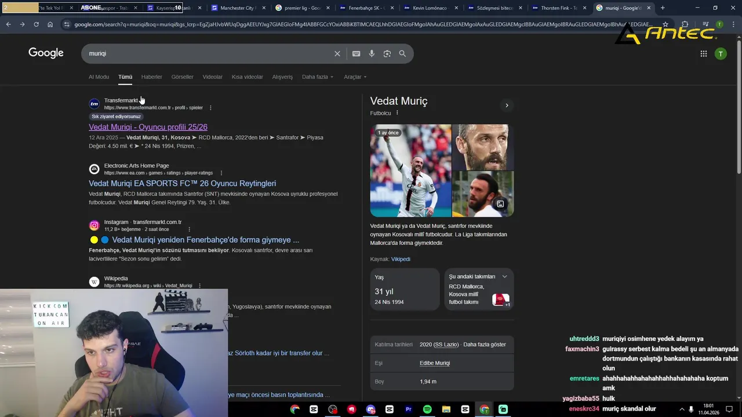The width and height of the screenshot is (742, 417).
Task: Open the on-screen keyboard icon in search box
Action: [x=356, y=53]
